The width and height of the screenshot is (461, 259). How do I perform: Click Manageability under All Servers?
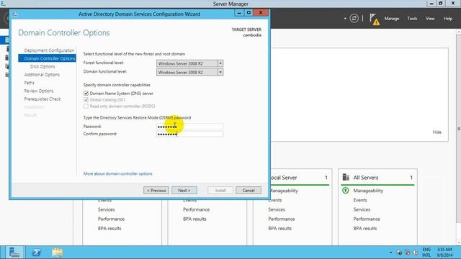pos(368,191)
